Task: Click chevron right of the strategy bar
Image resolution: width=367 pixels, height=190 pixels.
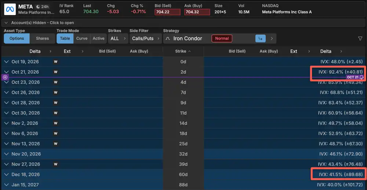Action: [272, 38]
